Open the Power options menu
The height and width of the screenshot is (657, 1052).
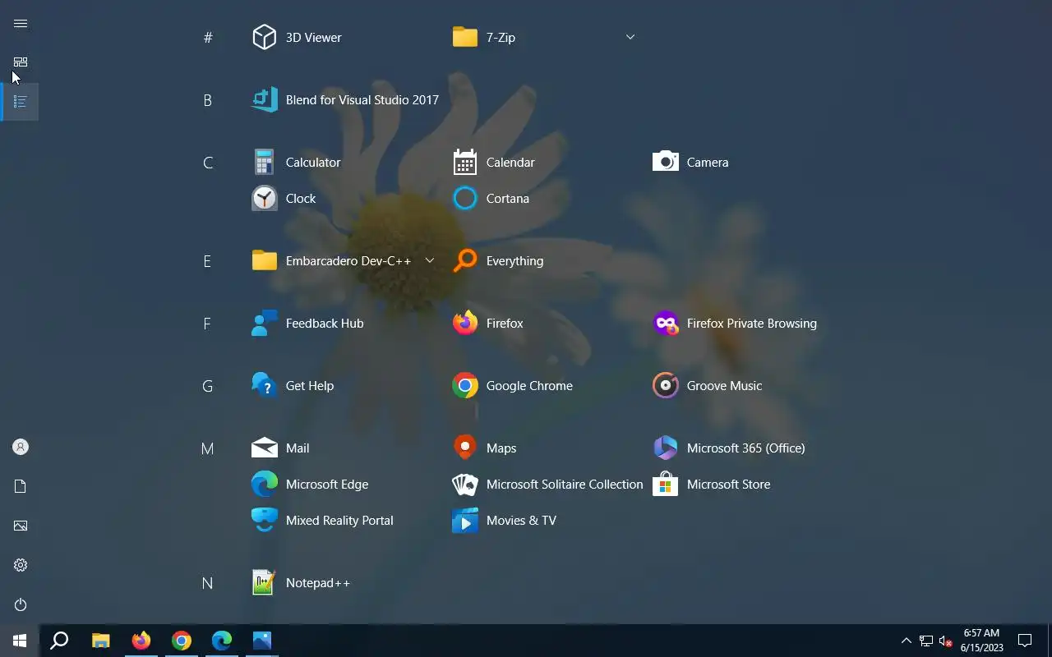[x=21, y=604]
